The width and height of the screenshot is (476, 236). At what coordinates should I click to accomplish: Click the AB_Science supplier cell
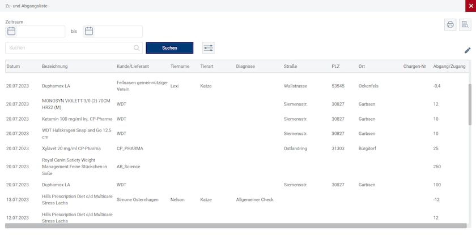pos(129,167)
